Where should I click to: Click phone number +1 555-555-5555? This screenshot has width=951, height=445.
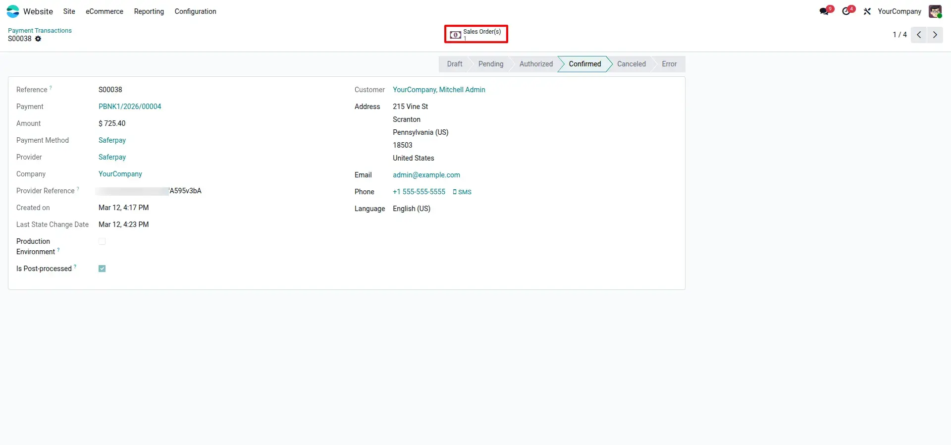(419, 192)
